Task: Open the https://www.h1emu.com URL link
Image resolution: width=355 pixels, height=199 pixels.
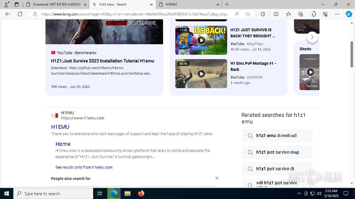Action: [x=83, y=118]
